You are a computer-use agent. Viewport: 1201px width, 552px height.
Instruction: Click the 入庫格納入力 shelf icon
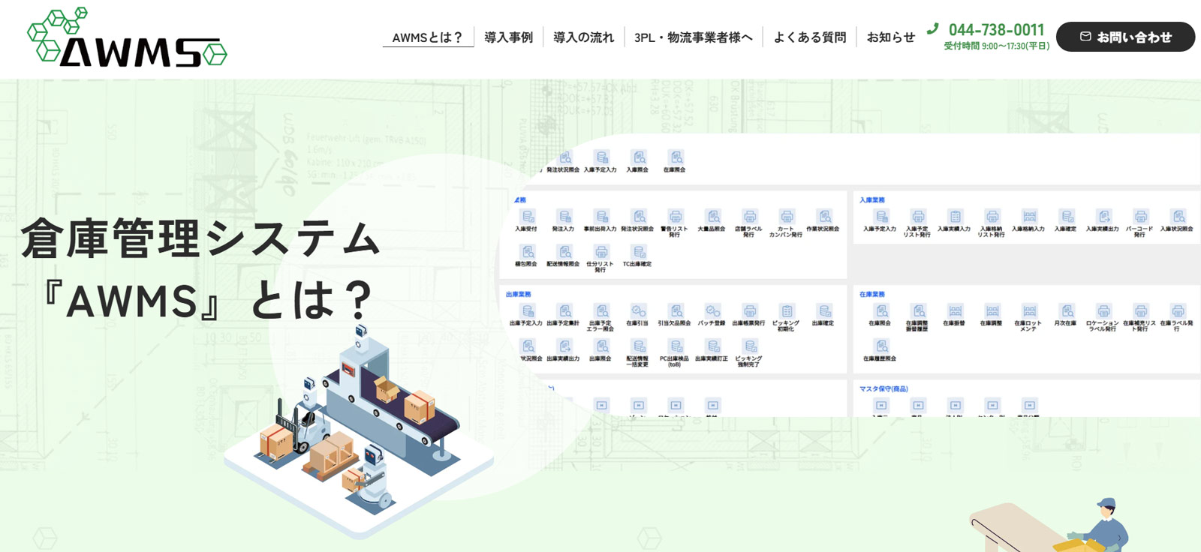click(x=1029, y=216)
